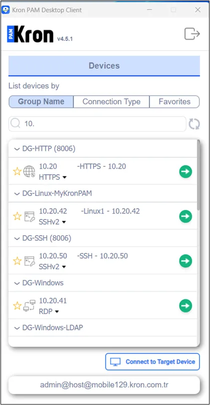Select the Group Name listing tab
This screenshot has height=405, width=210.
point(41,102)
